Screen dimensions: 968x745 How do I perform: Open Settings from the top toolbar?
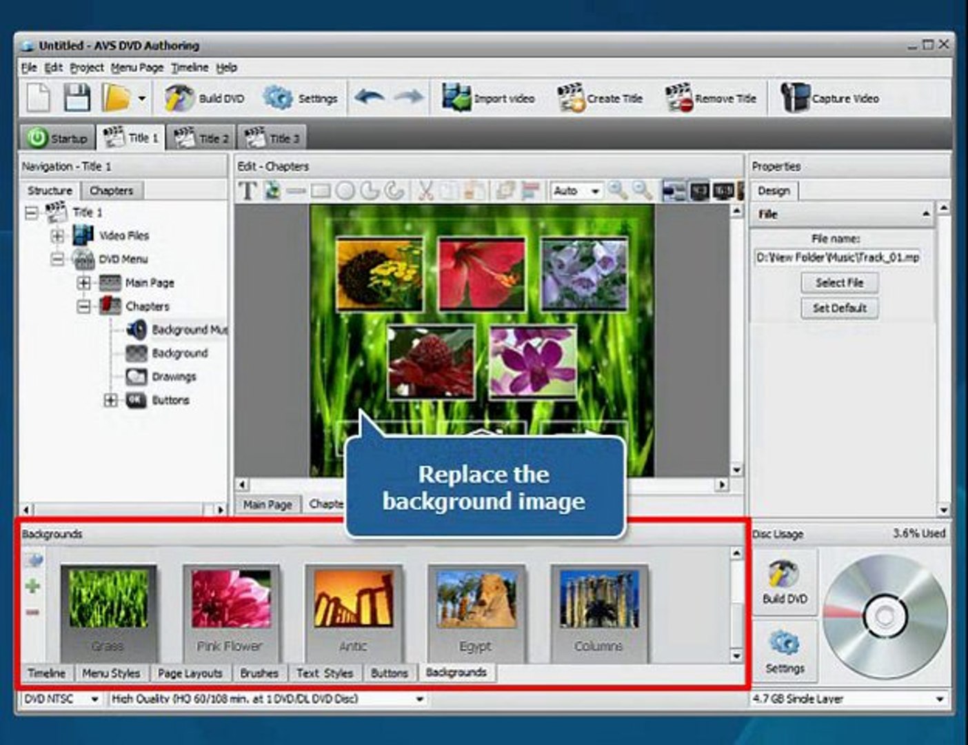[x=300, y=98]
